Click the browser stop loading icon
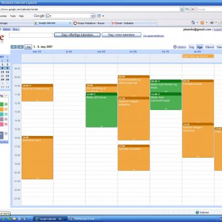 coord(193,9)
